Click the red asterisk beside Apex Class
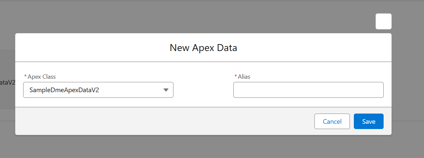 click(25, 76)
